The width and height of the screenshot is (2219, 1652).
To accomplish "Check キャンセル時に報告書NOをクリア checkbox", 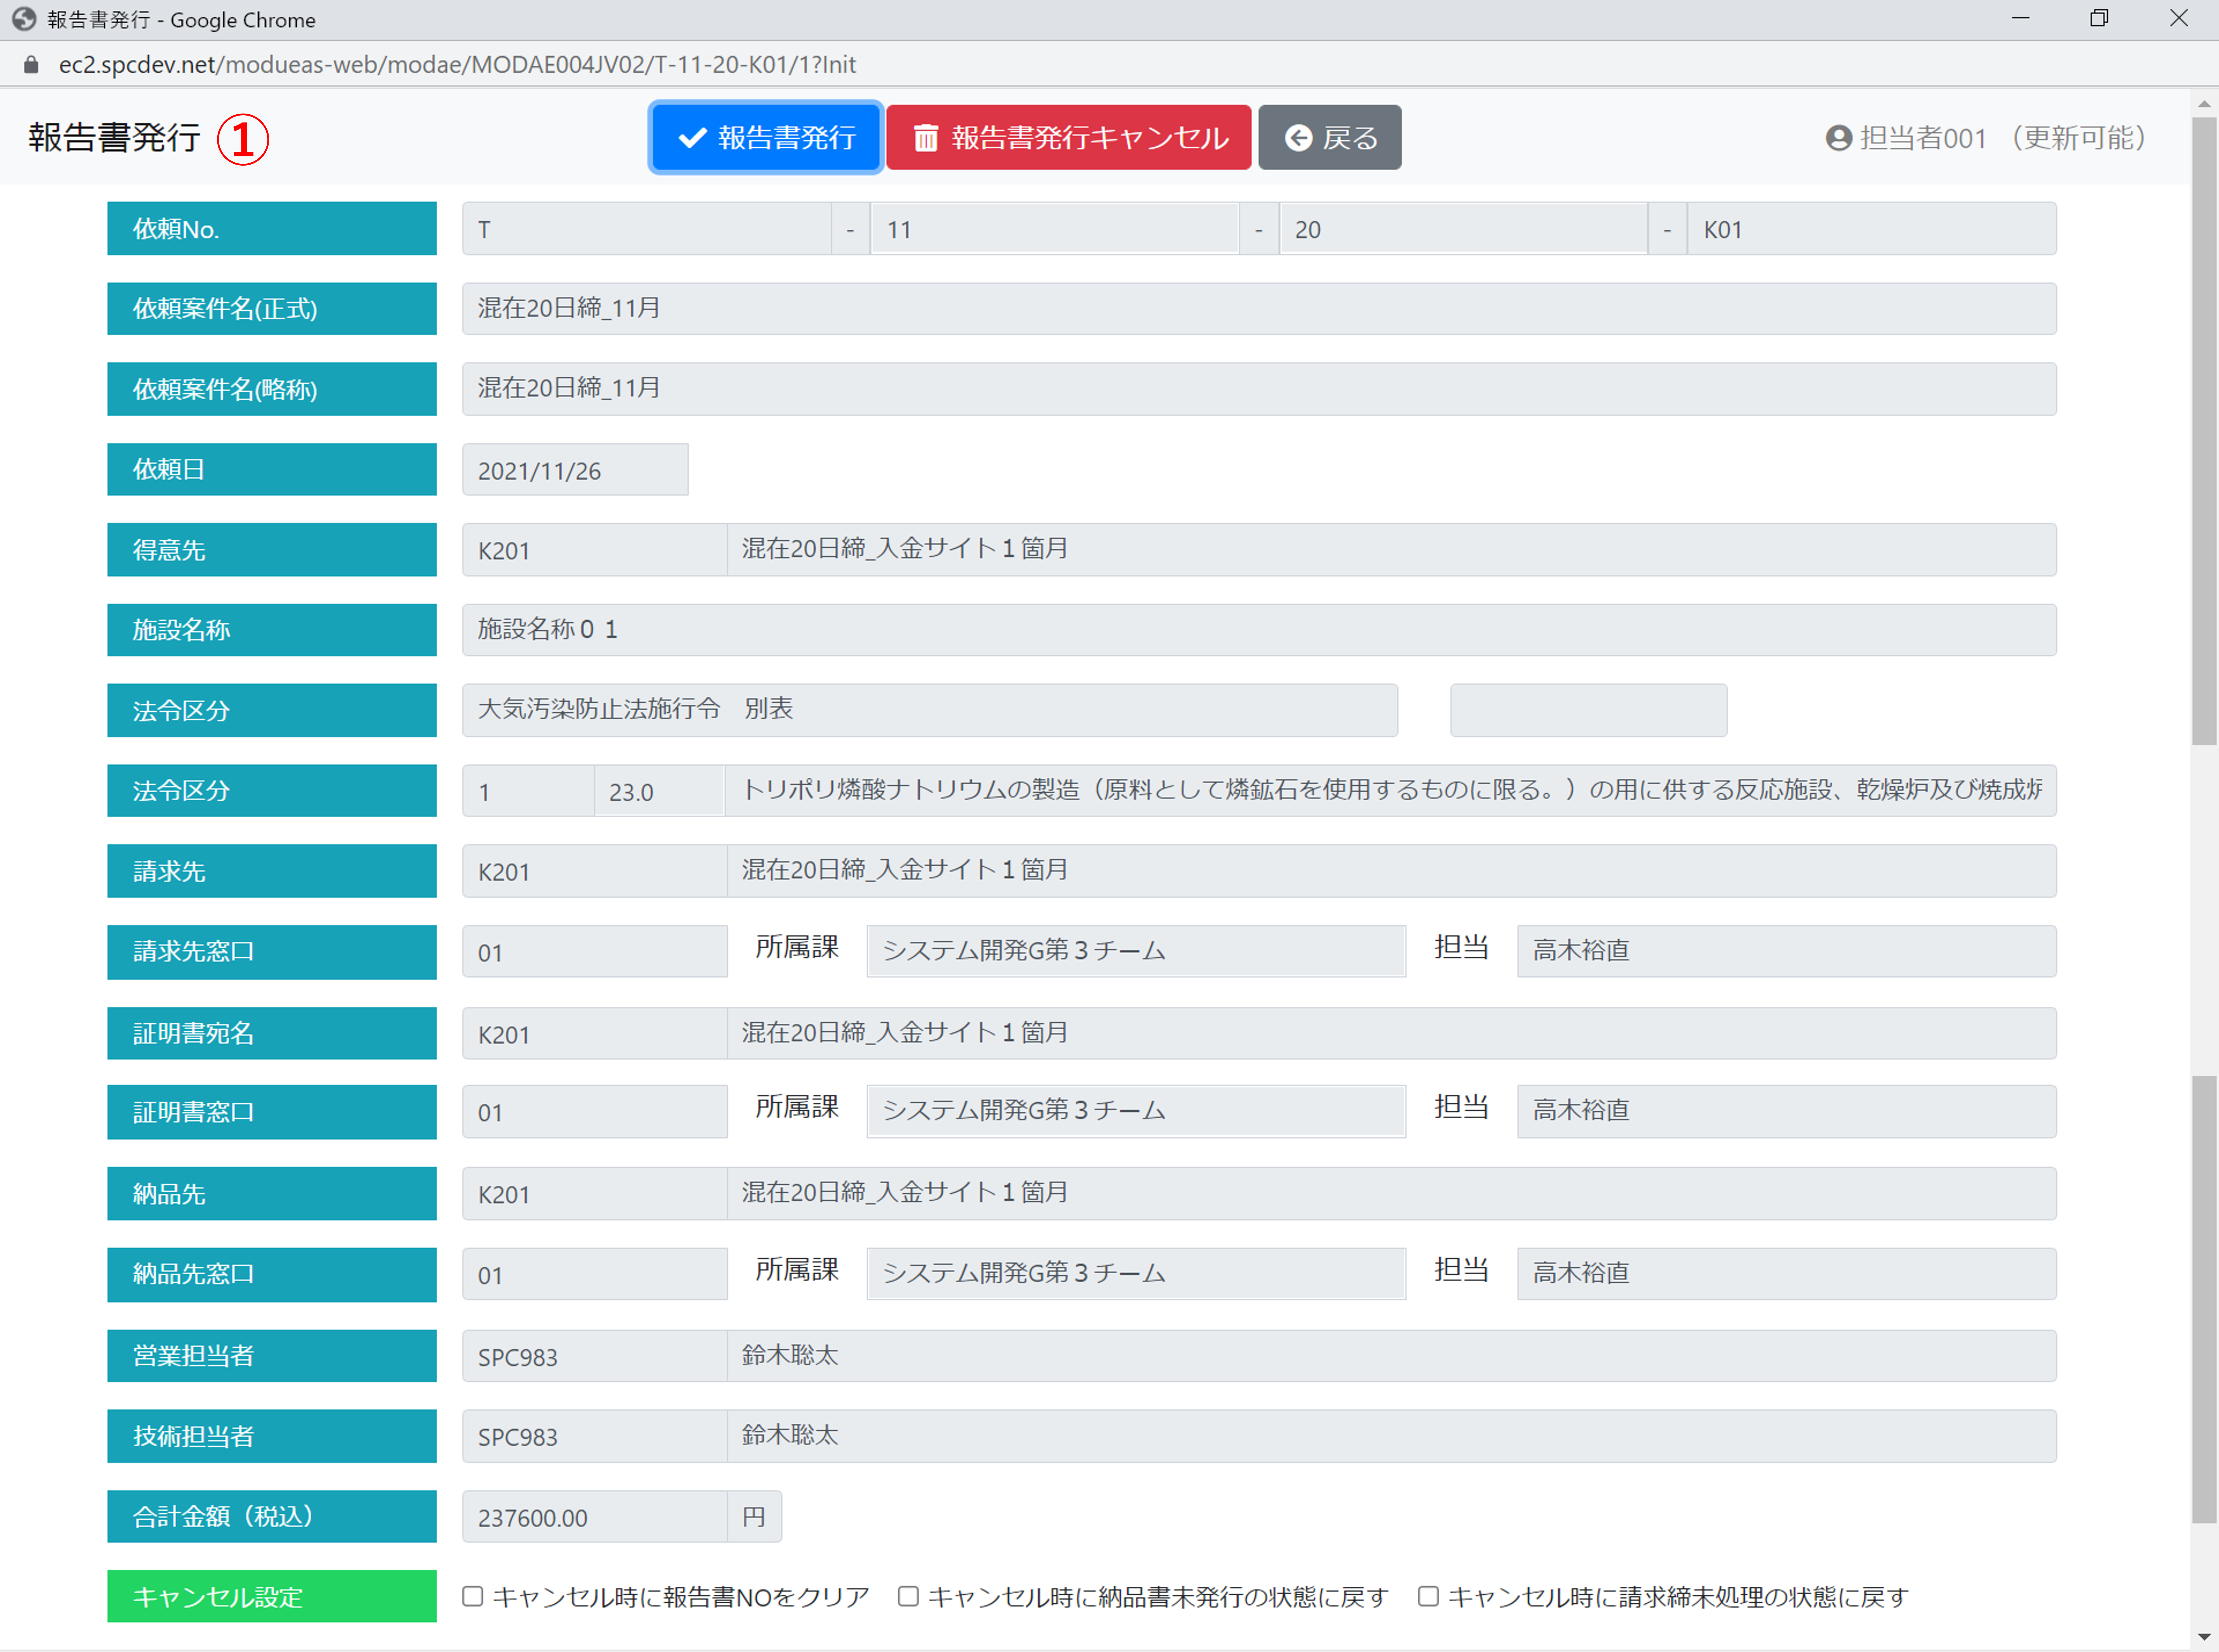I will pyautogui.click(x=473, y=1596).
